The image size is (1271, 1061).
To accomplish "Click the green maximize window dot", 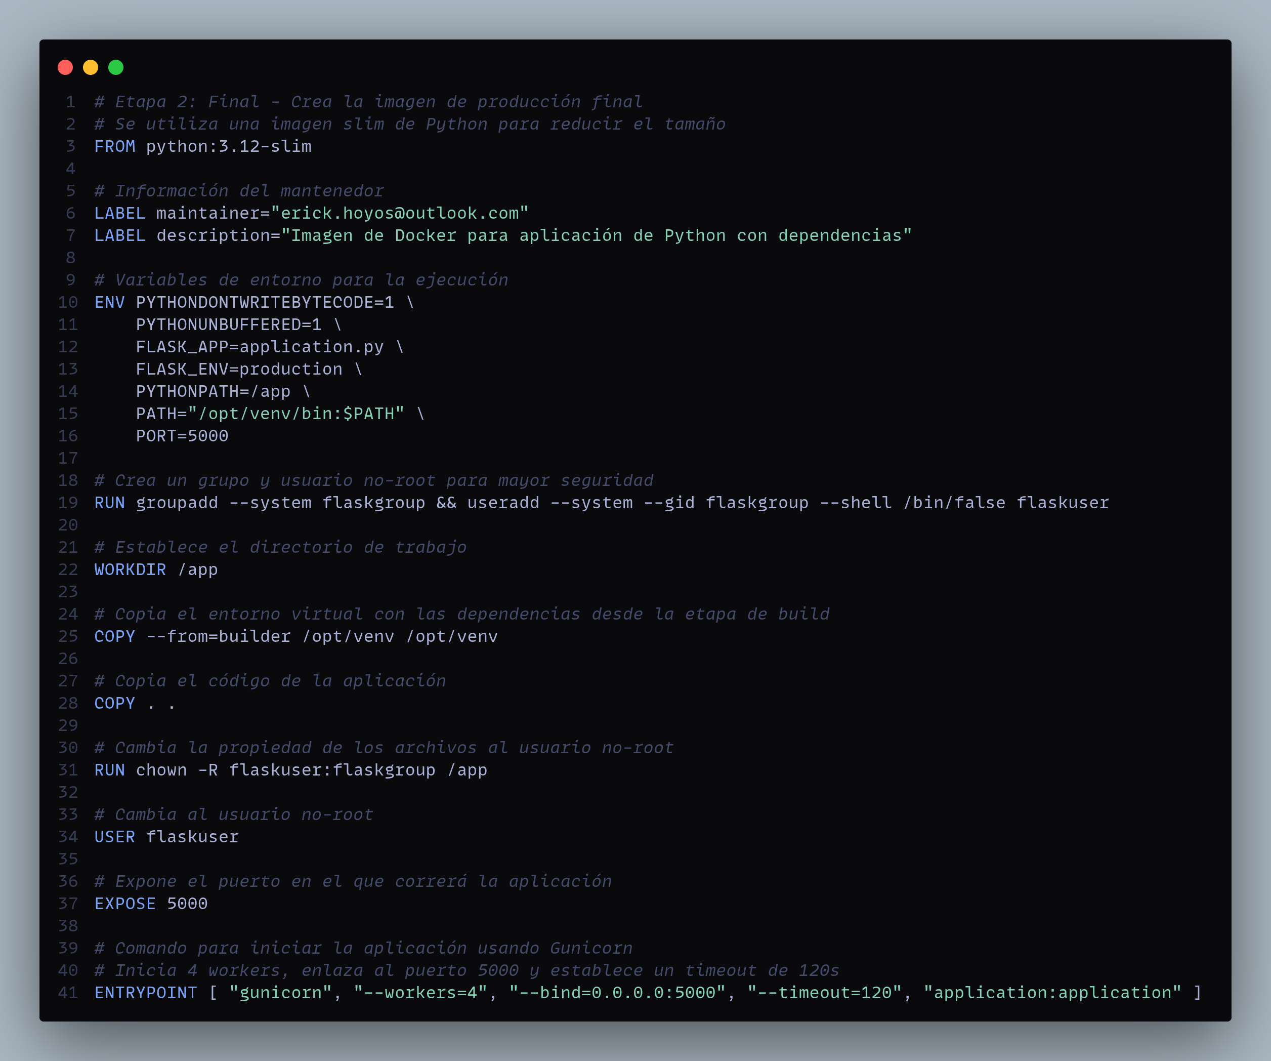I will click(x=115, y=67).
